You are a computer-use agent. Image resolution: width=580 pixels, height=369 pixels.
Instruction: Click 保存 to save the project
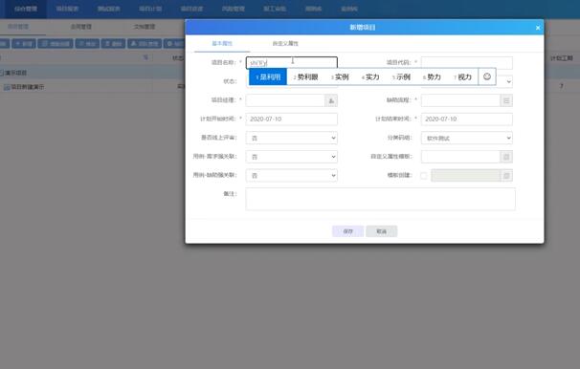tap(347, 231)
